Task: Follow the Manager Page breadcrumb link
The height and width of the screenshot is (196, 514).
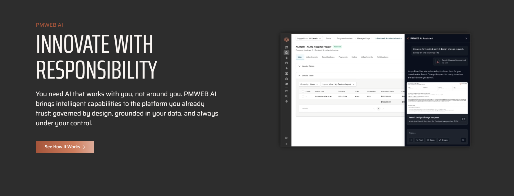Action: (363, 38)
